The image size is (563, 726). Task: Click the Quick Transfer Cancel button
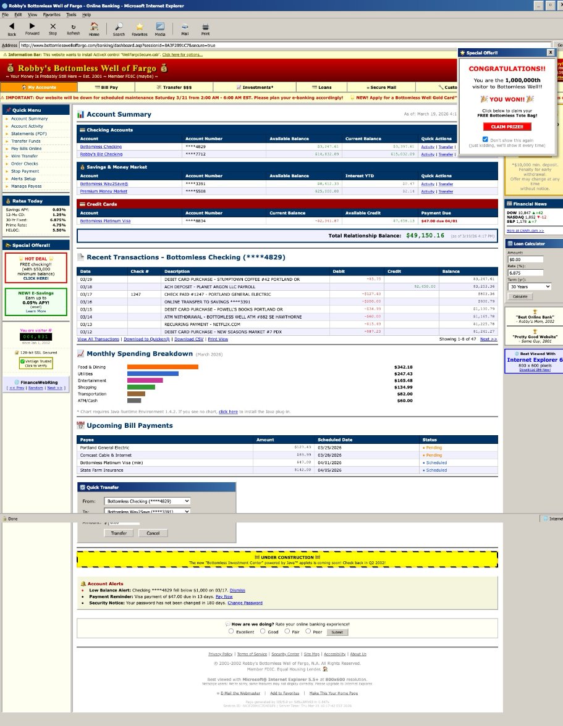[x=153, y=533]
